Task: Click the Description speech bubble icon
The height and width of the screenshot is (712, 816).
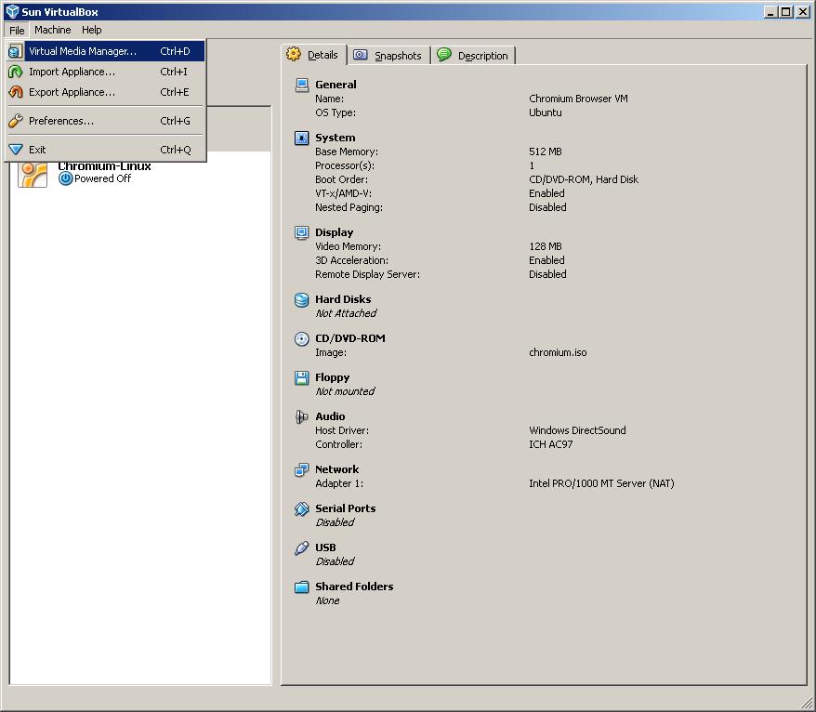Action: (x=444, y=54)
